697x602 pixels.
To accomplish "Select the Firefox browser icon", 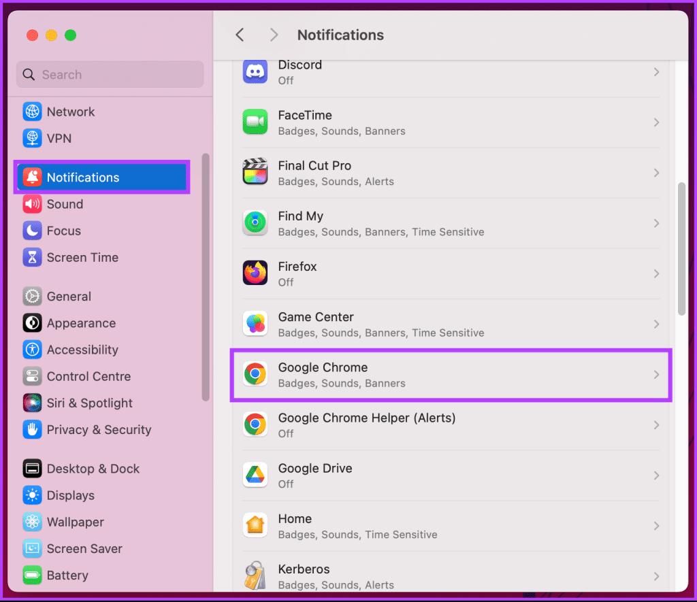I will 255,273.
